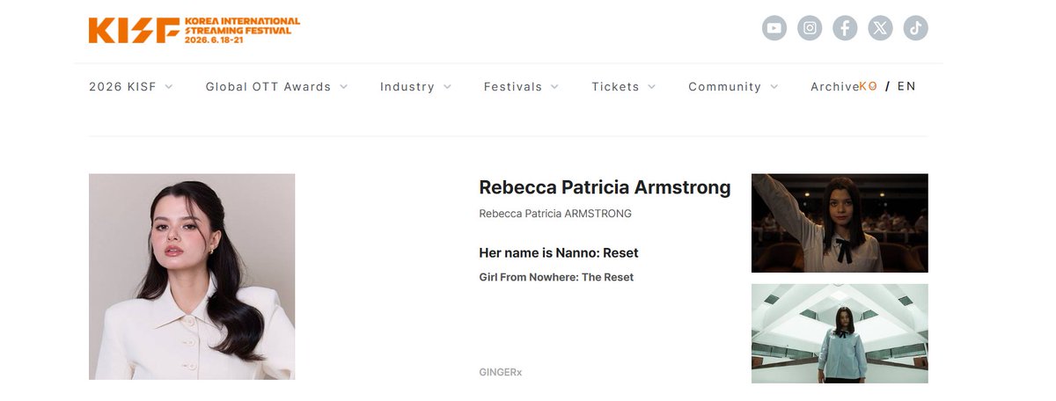Expand the 2026 KISF menu chevron
Viewport: 1056px width, 401px height.
(168, 86)
